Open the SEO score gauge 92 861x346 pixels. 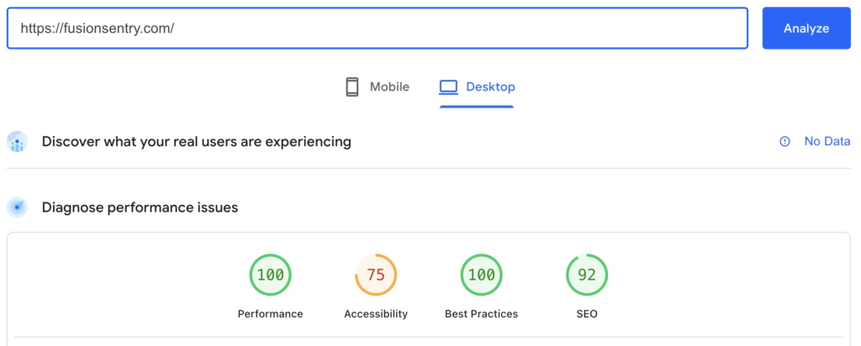click(x=587, y=275)
